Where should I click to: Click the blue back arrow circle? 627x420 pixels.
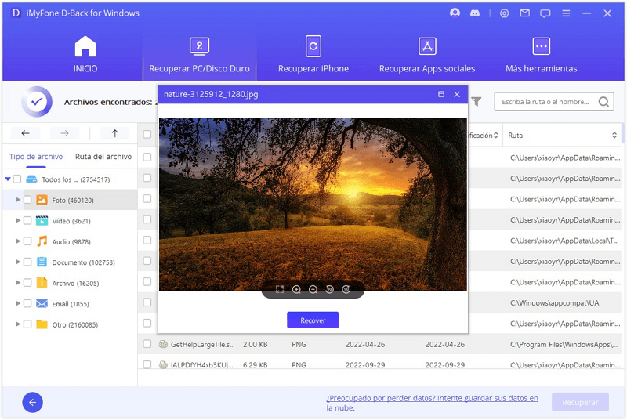click(33, 402)
